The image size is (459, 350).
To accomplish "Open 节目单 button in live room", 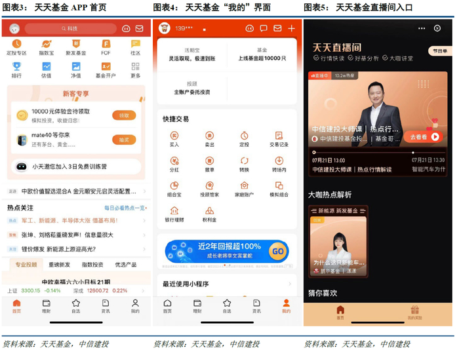I will (440, 51).
